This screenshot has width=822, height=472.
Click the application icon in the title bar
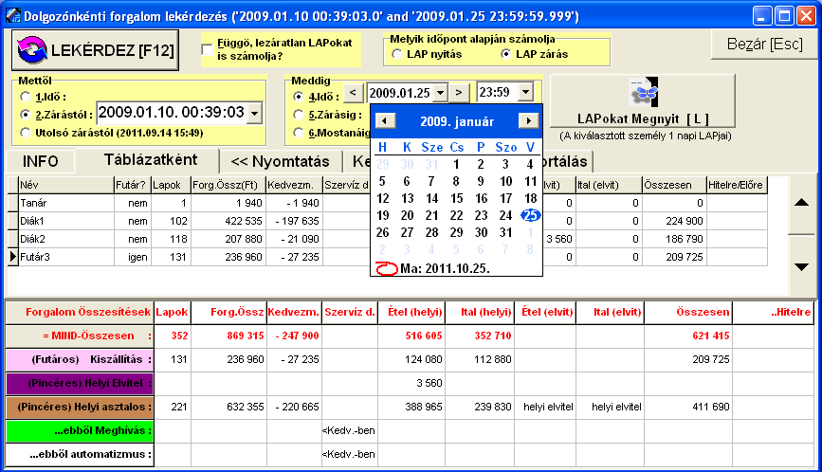click(12, 16)
